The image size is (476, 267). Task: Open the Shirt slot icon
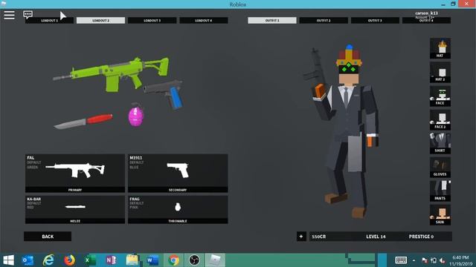440,143
